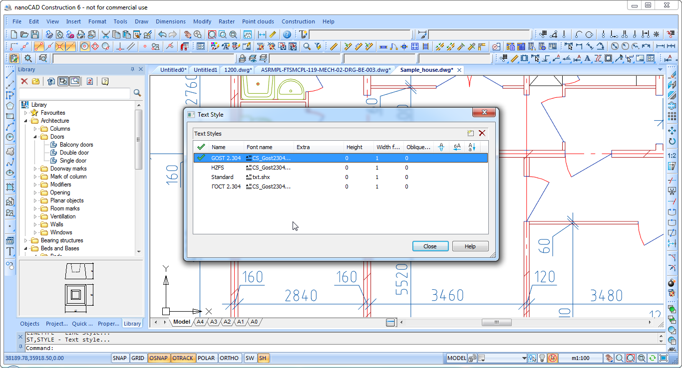Collapse the Doors folder in Library tree
This screenshot has height=368, width=682.
(35, 137)
